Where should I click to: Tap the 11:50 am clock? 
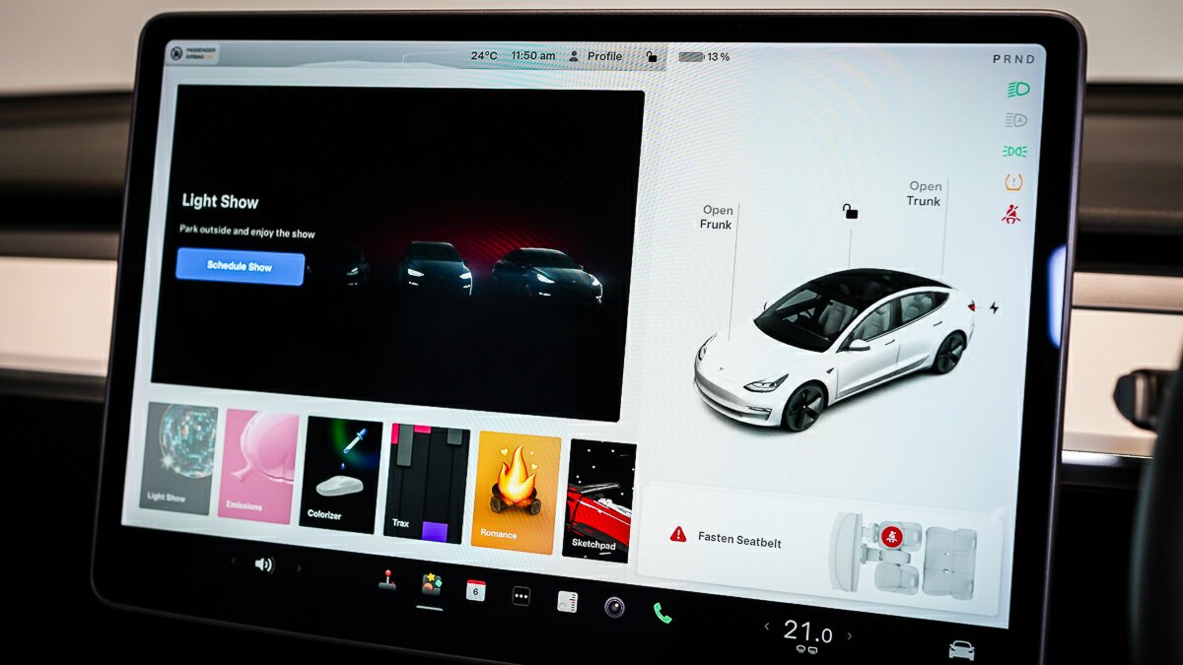(533, 56)
